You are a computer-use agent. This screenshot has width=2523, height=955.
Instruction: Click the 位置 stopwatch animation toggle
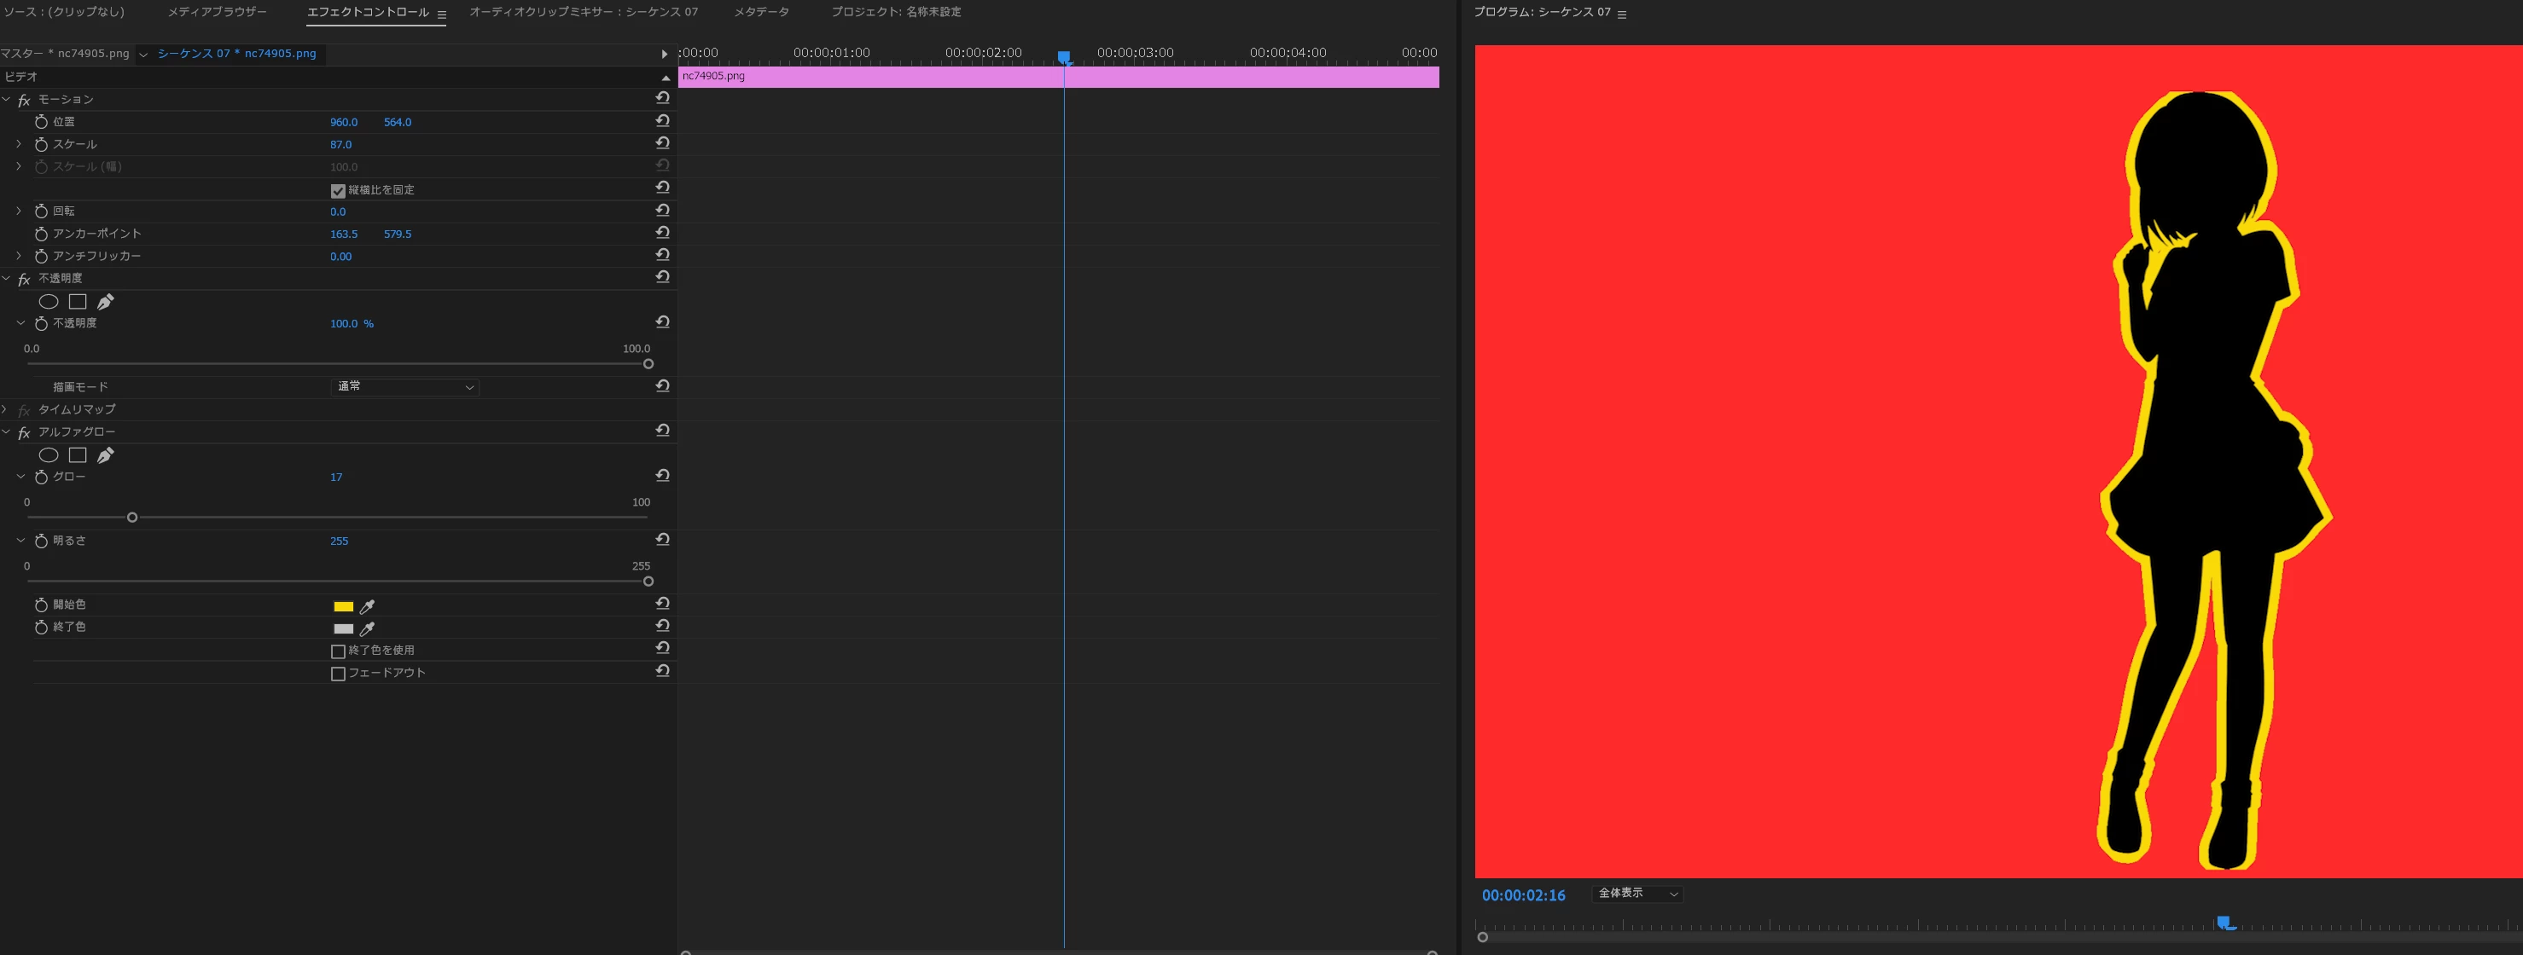pyautogui.click(x=41, y=122)
